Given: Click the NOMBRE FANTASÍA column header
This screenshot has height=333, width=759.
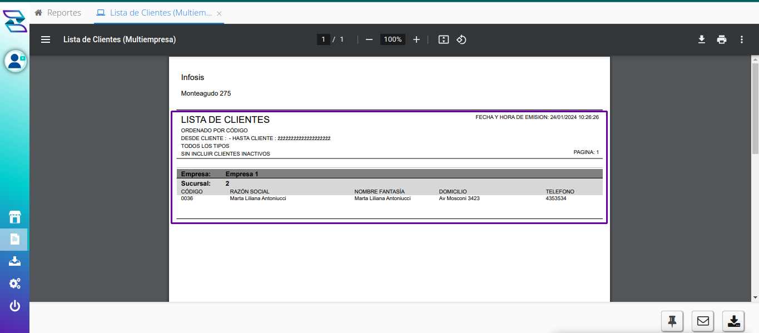Looking at the screenshot, I should coord(380,192).
